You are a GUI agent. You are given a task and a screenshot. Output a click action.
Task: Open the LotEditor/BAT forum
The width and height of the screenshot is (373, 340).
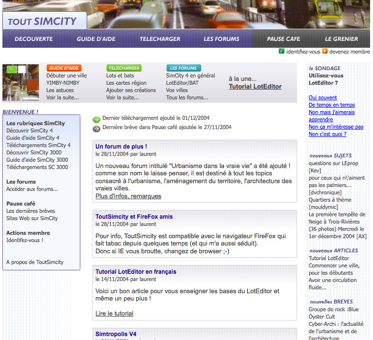[x=182, y=83]
